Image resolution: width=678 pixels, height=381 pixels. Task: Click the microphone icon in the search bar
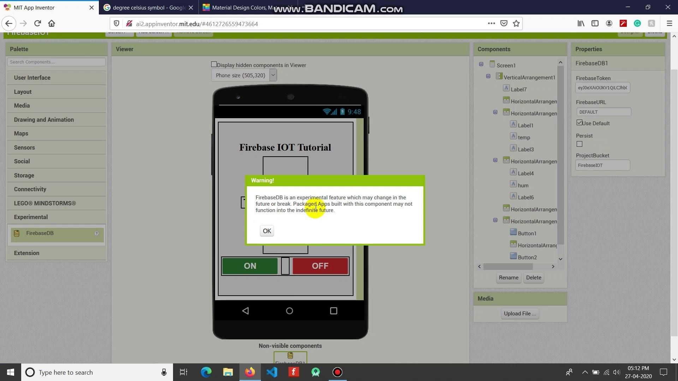163,372
